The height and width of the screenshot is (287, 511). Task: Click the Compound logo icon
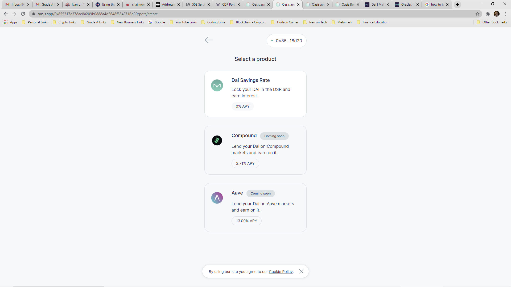pyautogui.click(x=217, y=140)
